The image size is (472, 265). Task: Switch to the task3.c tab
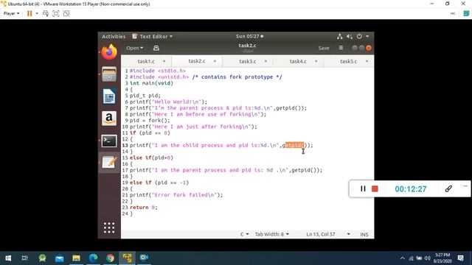248,61
